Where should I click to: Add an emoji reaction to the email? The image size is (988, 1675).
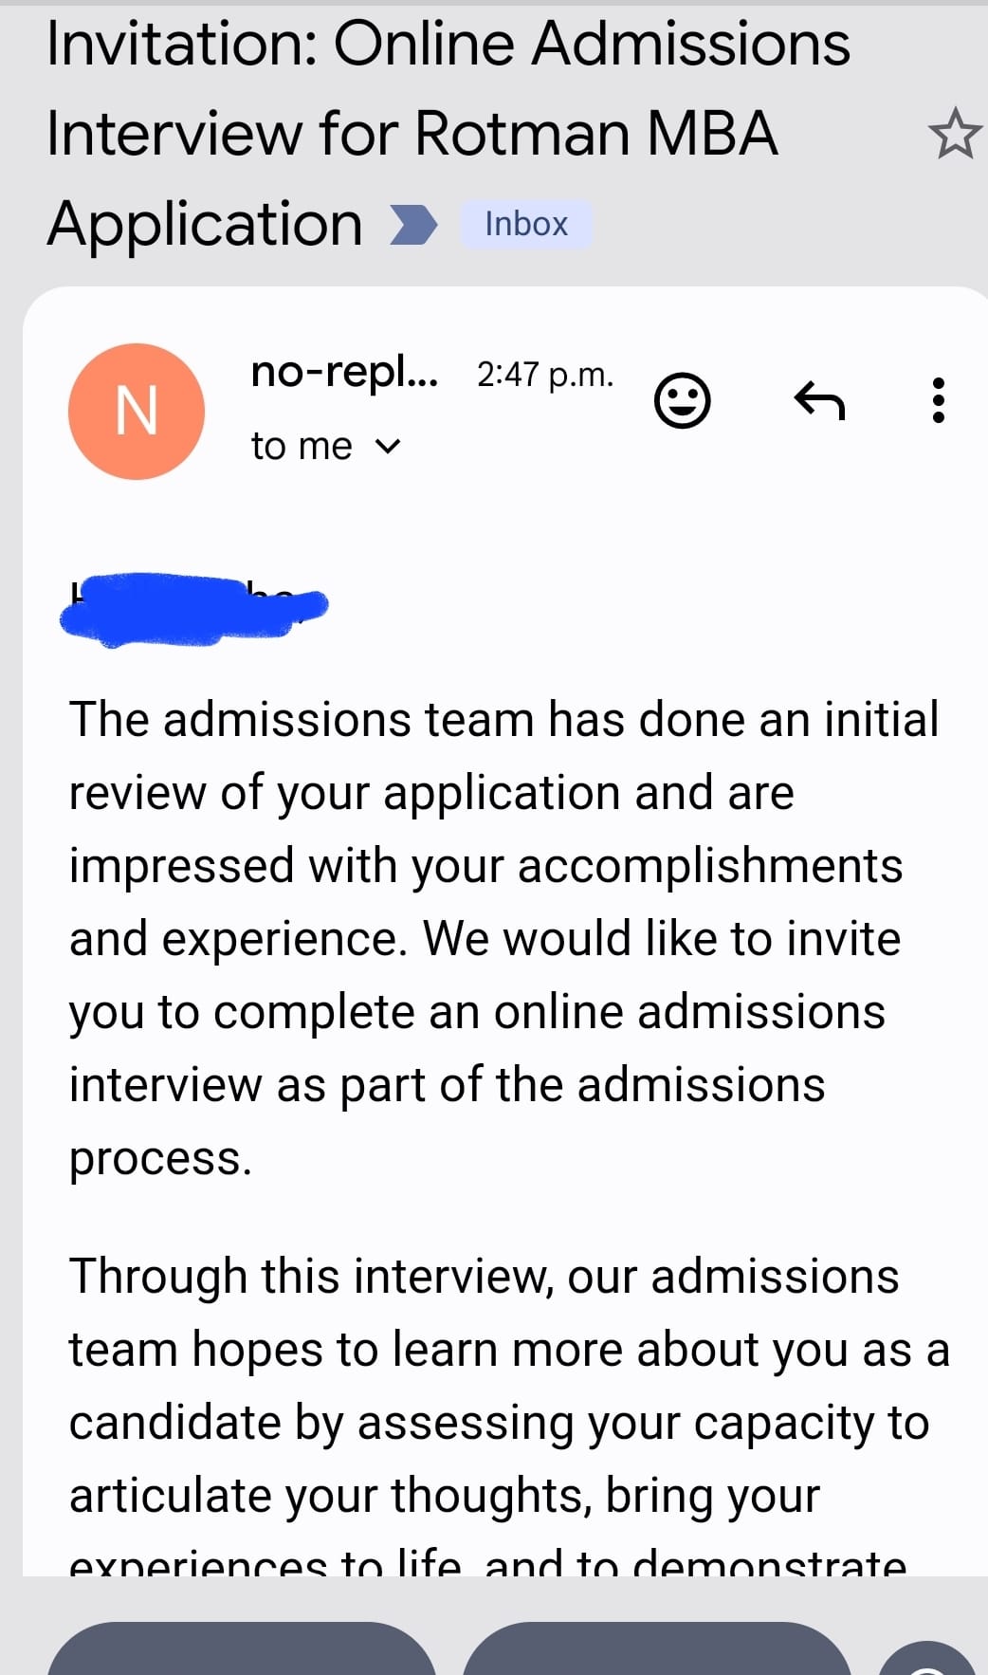(682, 401)
